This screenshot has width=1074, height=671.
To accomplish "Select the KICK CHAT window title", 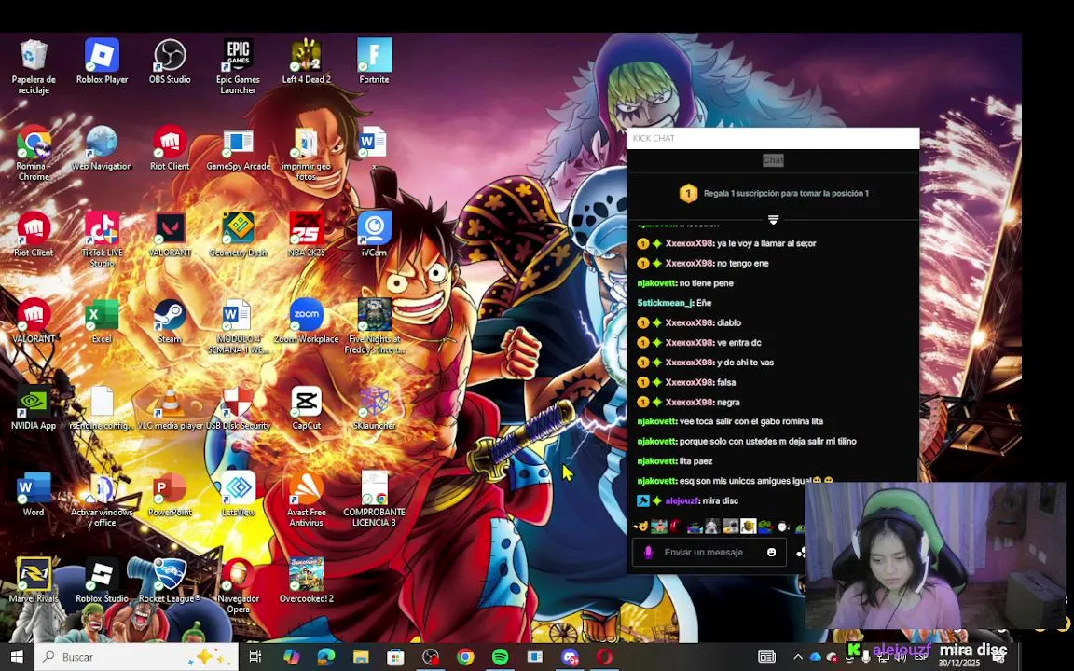I will tap(654, 138).
